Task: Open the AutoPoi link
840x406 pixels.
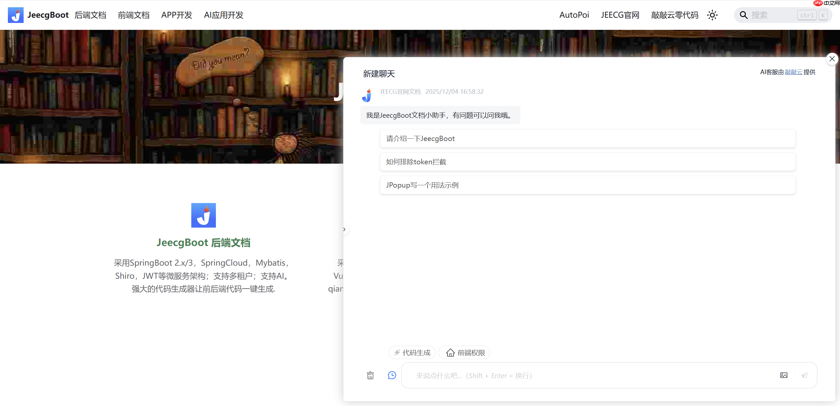Action: pyautogui.click(x=574, y=15)
